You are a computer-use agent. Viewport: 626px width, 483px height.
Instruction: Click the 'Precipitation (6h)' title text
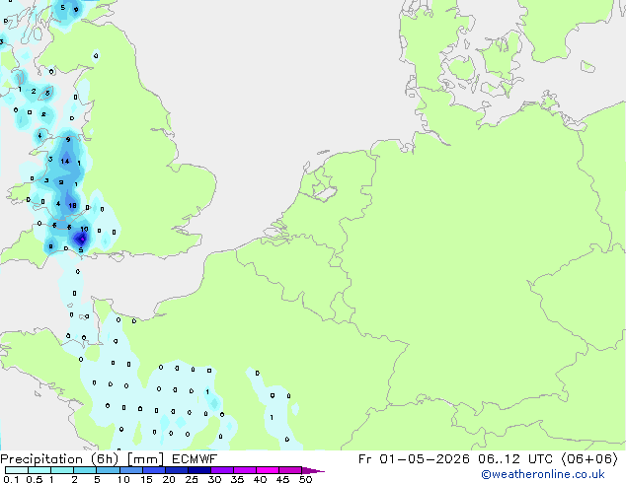[x=59, y=459]
